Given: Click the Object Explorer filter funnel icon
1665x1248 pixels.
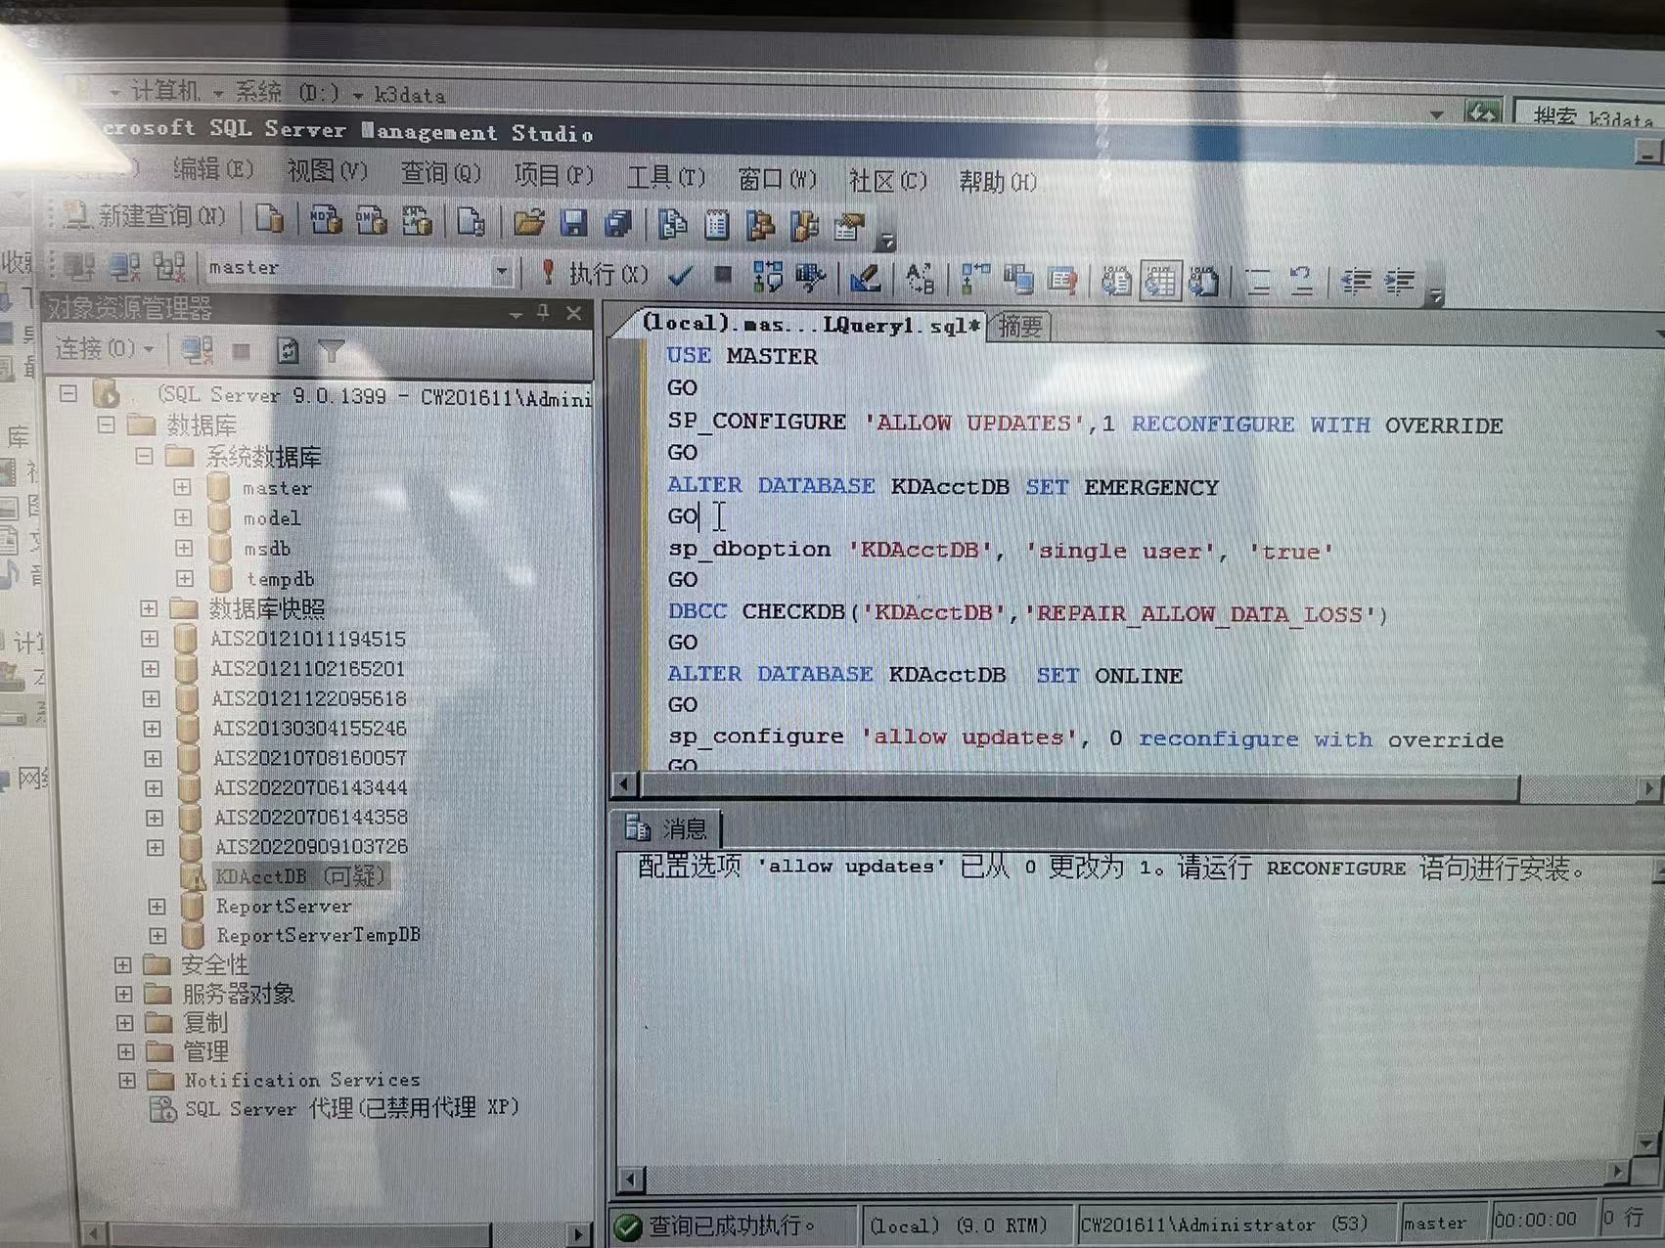Looking at the screenshot, I should pos(332,350).
